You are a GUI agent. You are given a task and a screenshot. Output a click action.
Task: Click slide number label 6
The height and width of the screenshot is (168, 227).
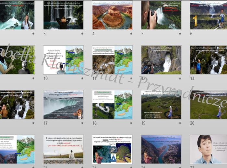tap(191, 34)
